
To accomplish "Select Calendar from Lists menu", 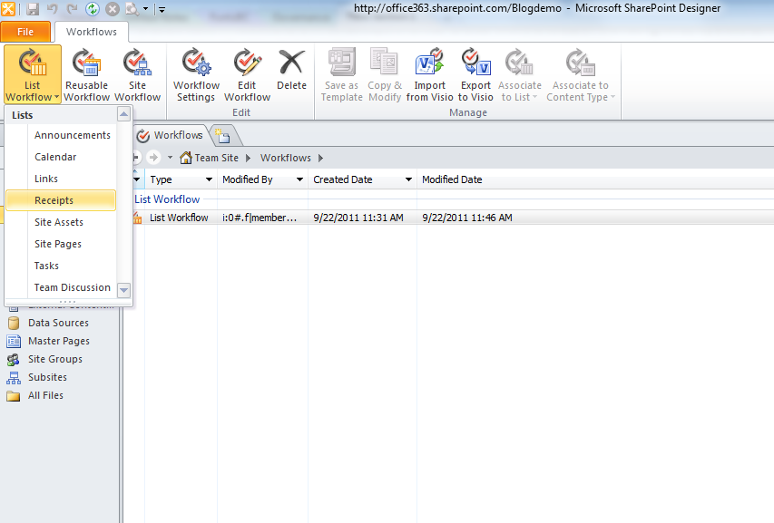I will [x=61, y=157].
